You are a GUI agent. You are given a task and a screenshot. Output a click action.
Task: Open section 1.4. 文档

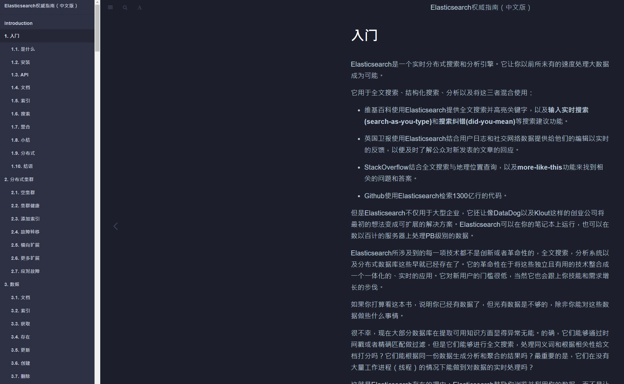click(x=47, y=88)
